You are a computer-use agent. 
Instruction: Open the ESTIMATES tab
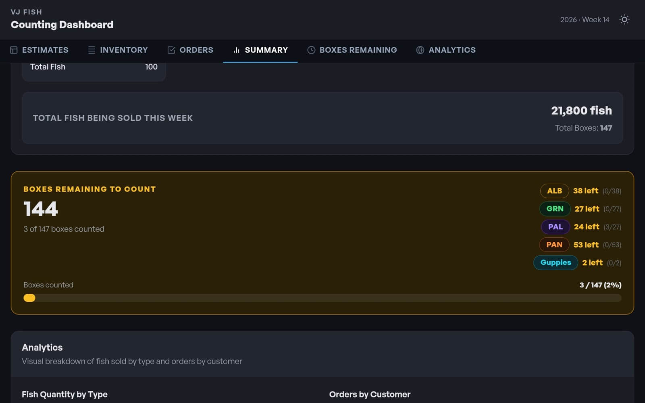tap(45, 50)
